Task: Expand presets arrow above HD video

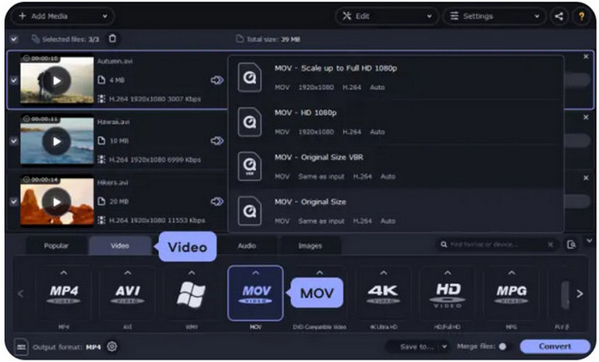Action: (x=448, y=273)
